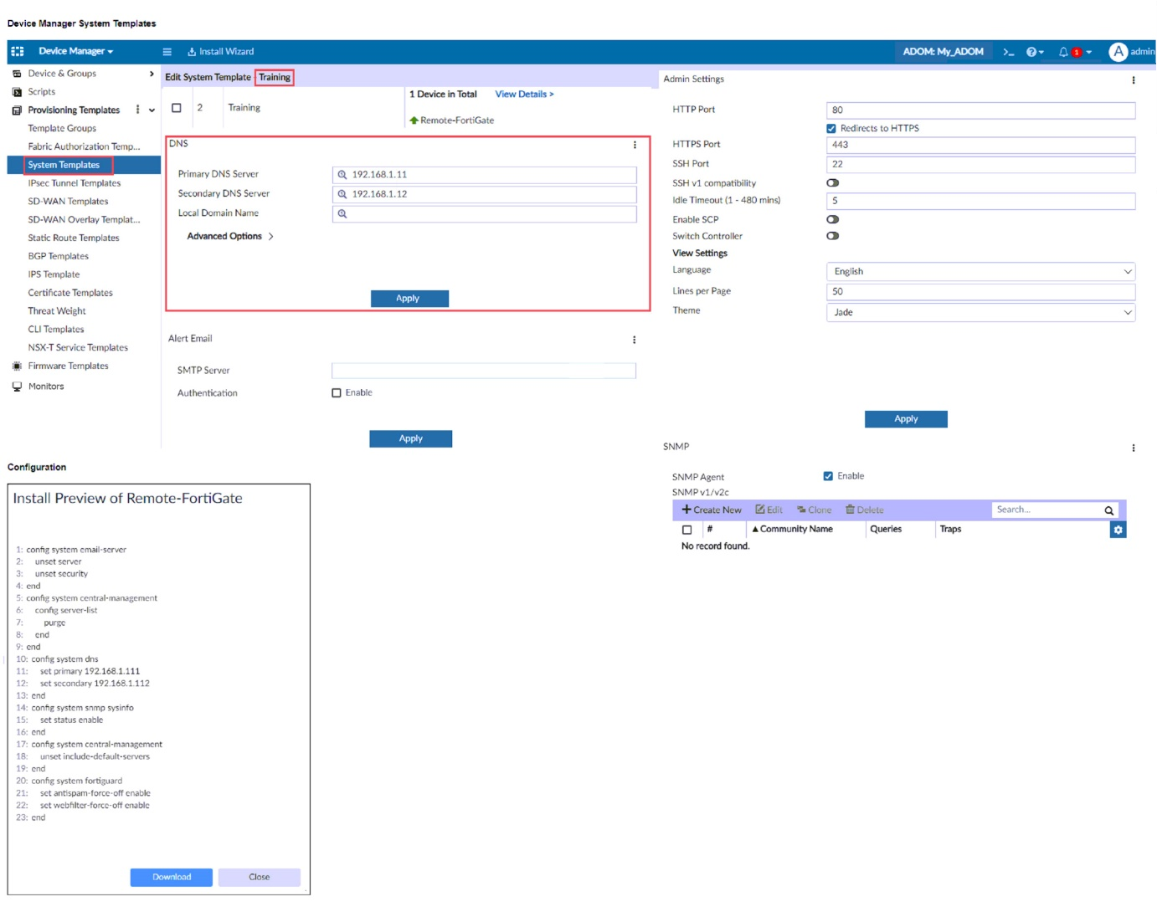Click Apply in Admin Settings widget

click(906, 419)
